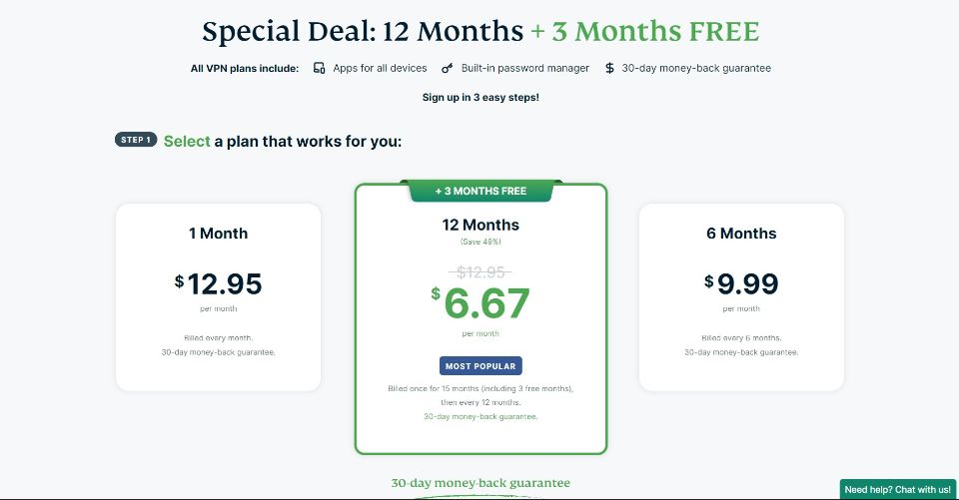Click the devices icon beside Apps for all devices
This screenshot has width=959, height=500.
(x=319, y=68)
